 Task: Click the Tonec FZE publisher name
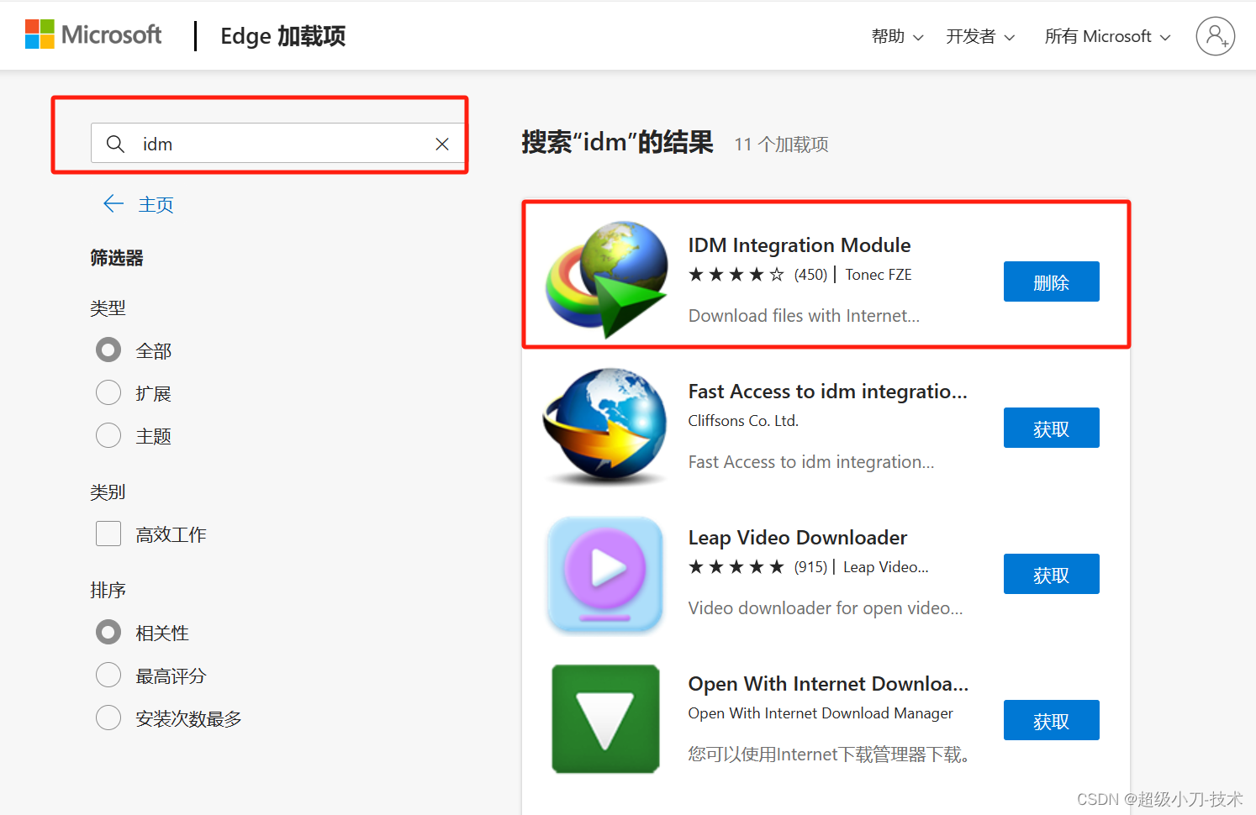point(879,275)
